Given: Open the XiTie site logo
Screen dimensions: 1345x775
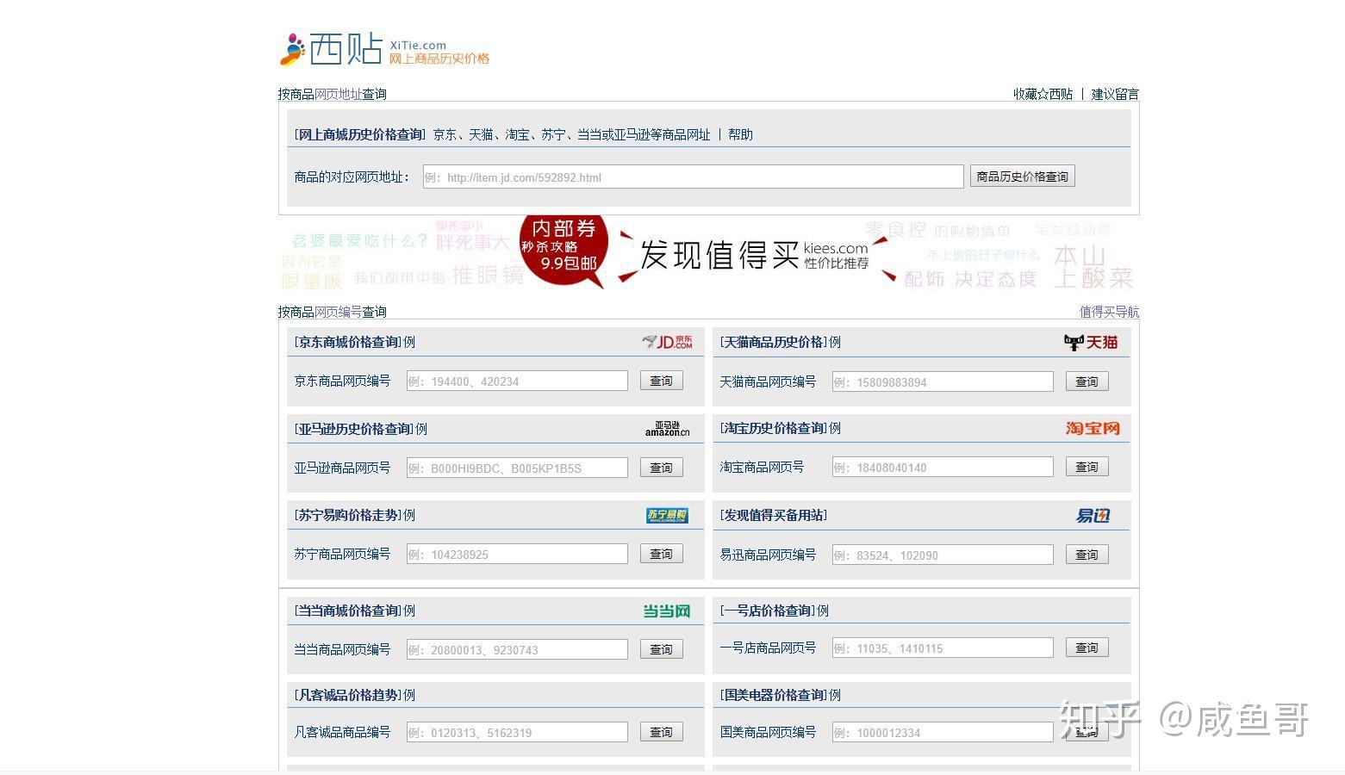Looking at the screenshot, I should (384, 50).
